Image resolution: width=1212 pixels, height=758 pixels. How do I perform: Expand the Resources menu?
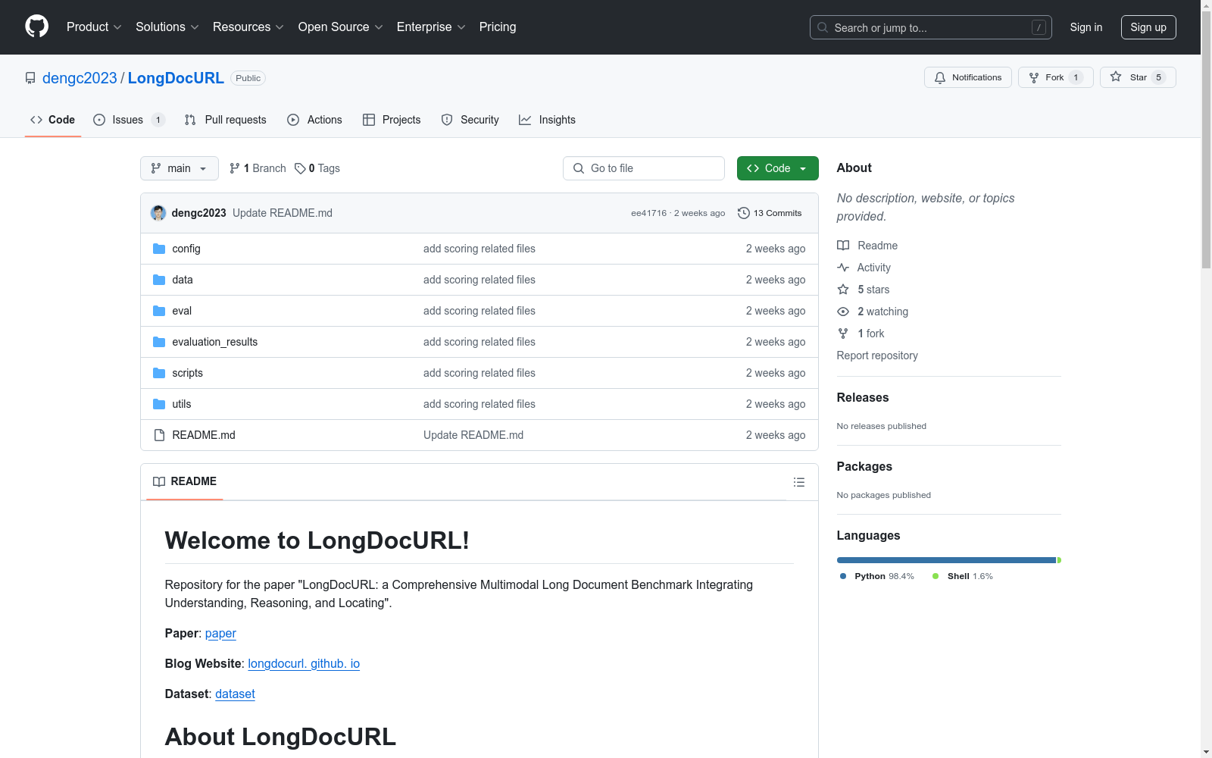(x=248, y=27)
